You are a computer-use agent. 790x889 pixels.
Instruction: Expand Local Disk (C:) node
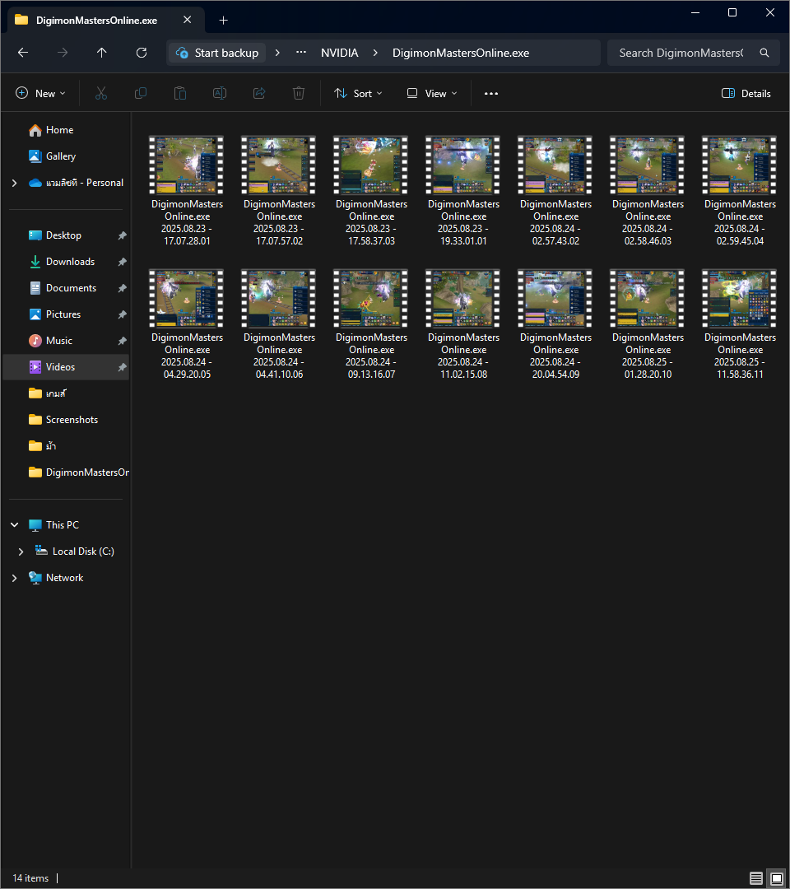(21, 552)
